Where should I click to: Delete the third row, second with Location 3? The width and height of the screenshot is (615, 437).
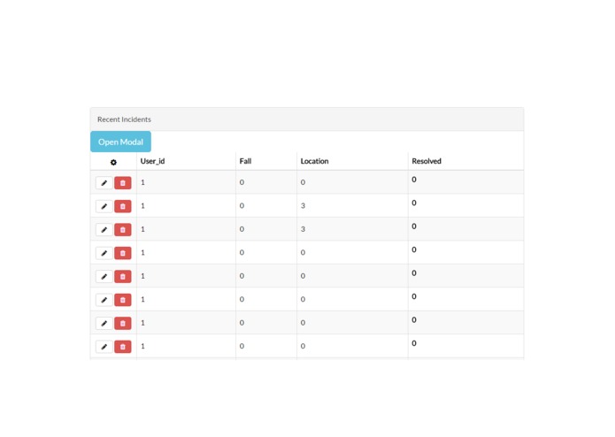[123, 230]
